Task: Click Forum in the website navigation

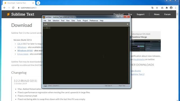Action: [x=167, y=14]
